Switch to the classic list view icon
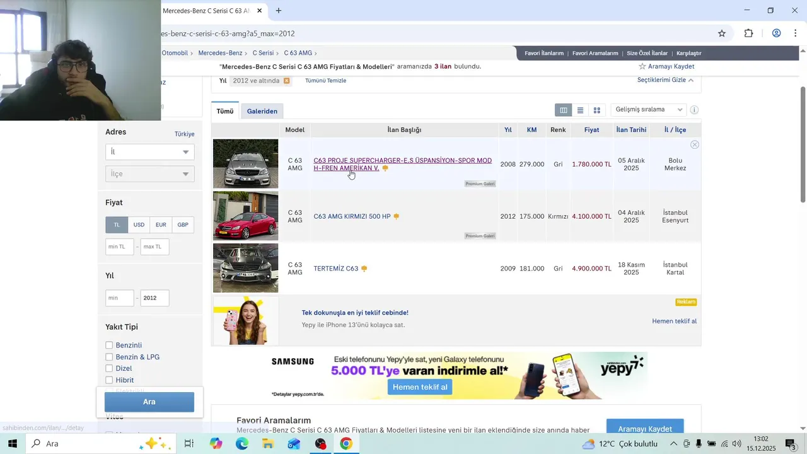This screenshot has height=454, width=807. pos(563,110)
